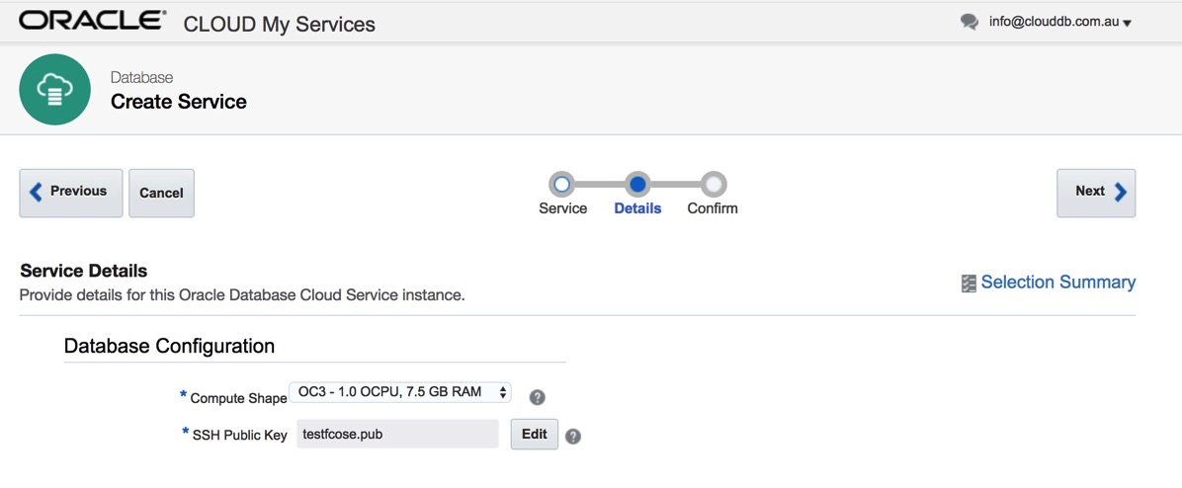The height and width of the screenshot is (488, 1182).
Task: Click the SSH Public Key text field
Action: click(x=397, y=434)
